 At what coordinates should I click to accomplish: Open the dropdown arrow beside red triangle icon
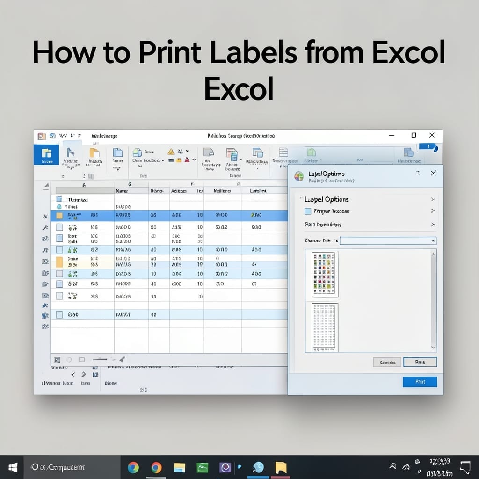tap(194, 160)
